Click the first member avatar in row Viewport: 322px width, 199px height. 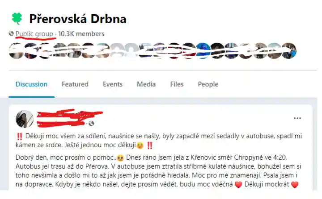point(16,51)
